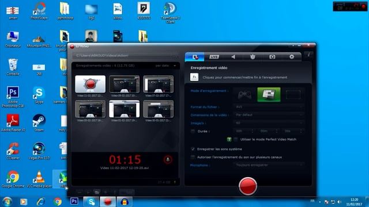Enable 'Autoriser l'enregistrement du son sur plusieurs canaux'
The width and height of the screenshot is (369, 207).
click(x=193, y=157)
